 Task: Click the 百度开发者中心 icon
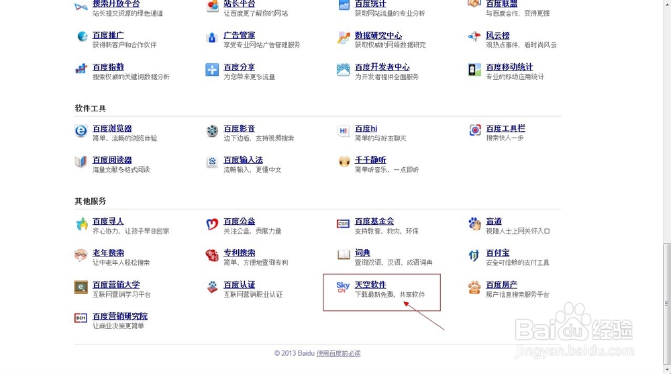(343, 69)
